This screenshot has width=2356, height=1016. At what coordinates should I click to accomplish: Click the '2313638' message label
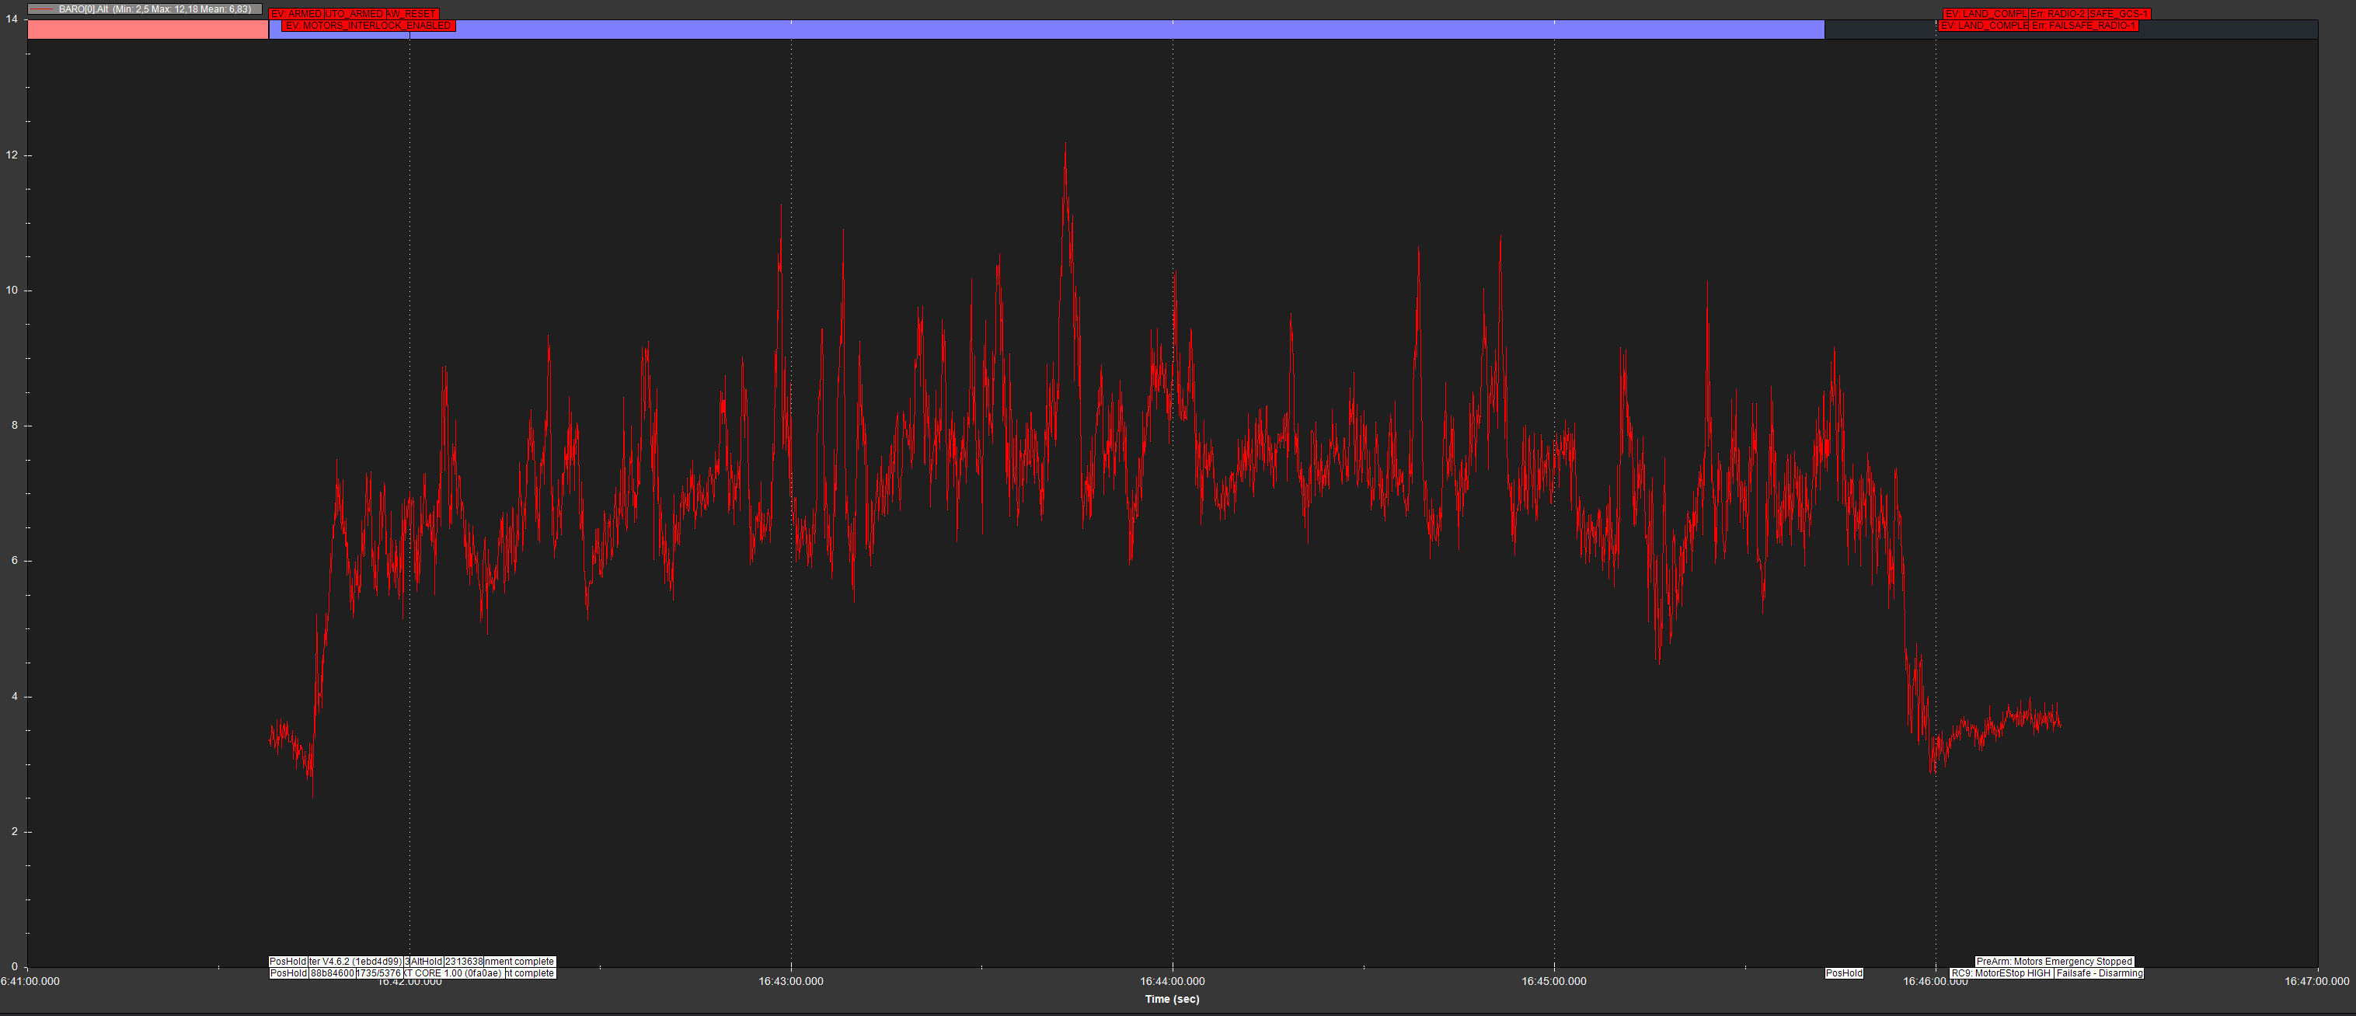tap(464, 961)
